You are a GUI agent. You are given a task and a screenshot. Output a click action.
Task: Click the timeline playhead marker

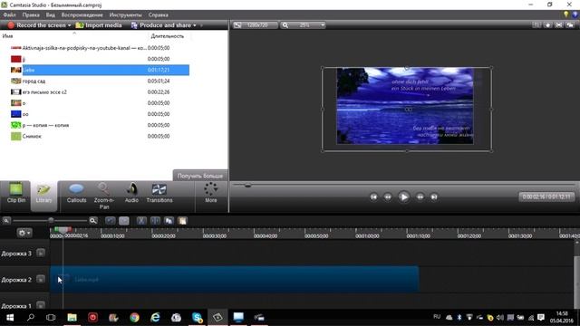63,230
